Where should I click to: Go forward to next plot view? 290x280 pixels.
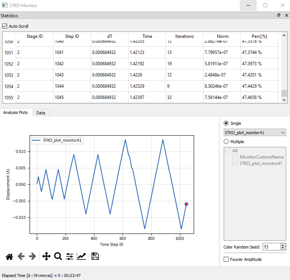click(x=33, y=256)
